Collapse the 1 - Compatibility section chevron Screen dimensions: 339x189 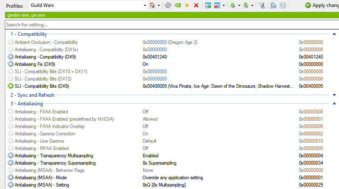(334, 34)
